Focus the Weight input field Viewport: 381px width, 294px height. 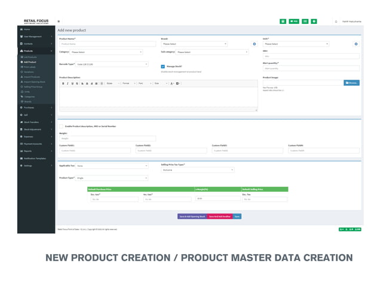pos(107,138)
